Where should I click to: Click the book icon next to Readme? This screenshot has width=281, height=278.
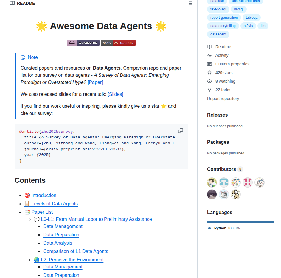coord(209,47)
